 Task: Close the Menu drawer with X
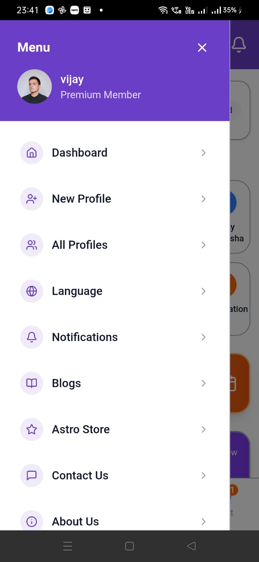(202, 47)
